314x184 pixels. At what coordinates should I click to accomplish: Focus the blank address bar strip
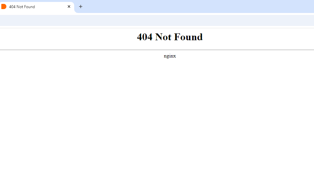pos(157,20)
